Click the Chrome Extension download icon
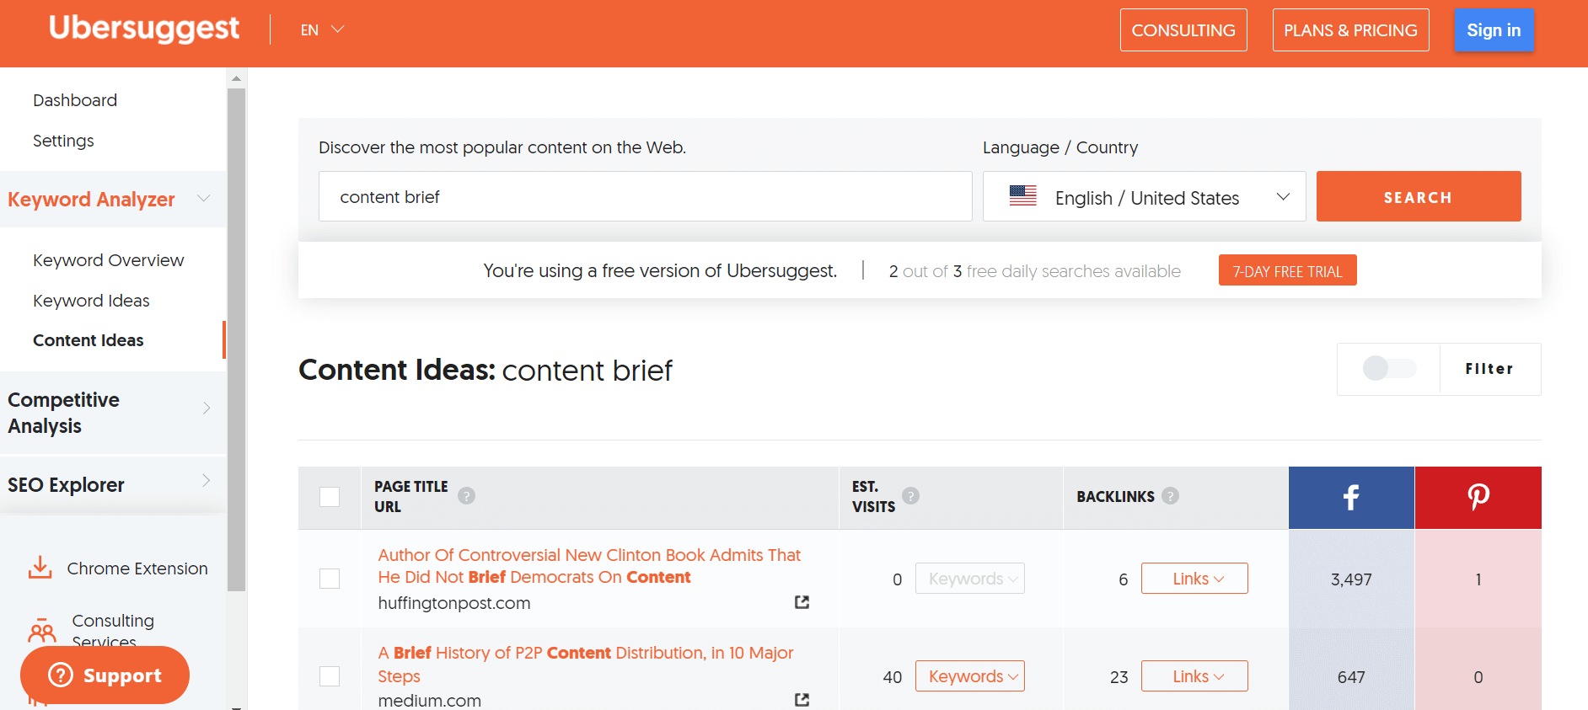The width and height of the screenshot is (1588, 710). click(x=40, y=568)
